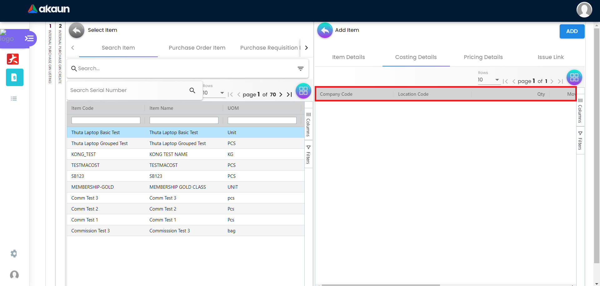The width and height of the screenshot is (600, 286).
Task: Open the Rows dropdown in Select Item list
Action: 214,93
